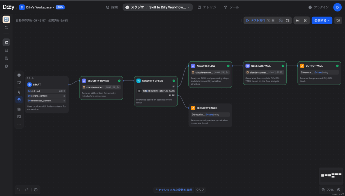
Task: Show cached variables via キャッシュされた変数を表示
Action: [174, 190]
